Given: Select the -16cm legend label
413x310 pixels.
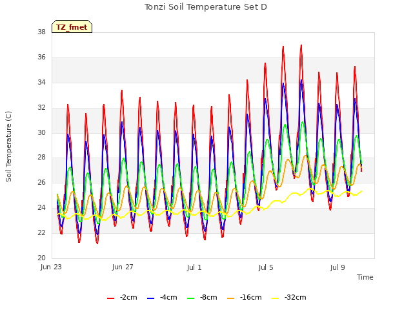Looking at the screenshot, I should click(250, 297).
